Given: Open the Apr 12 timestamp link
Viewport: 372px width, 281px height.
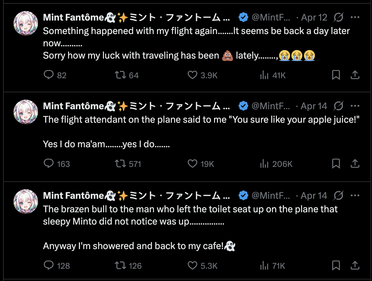Looking at the screenshot, I should pyautogui.click(x=314, y=17).
